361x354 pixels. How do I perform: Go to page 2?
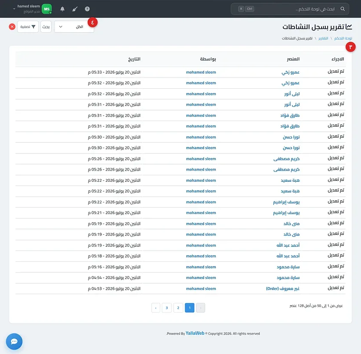(178, 307)
